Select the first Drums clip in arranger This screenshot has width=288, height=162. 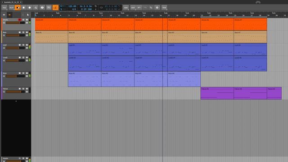coord(51,24)
